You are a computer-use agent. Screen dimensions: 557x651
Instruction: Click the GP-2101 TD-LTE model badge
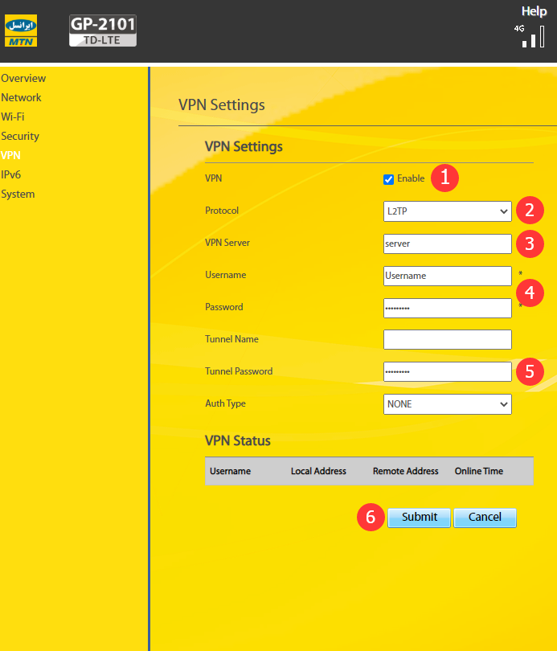pos(103,31)
